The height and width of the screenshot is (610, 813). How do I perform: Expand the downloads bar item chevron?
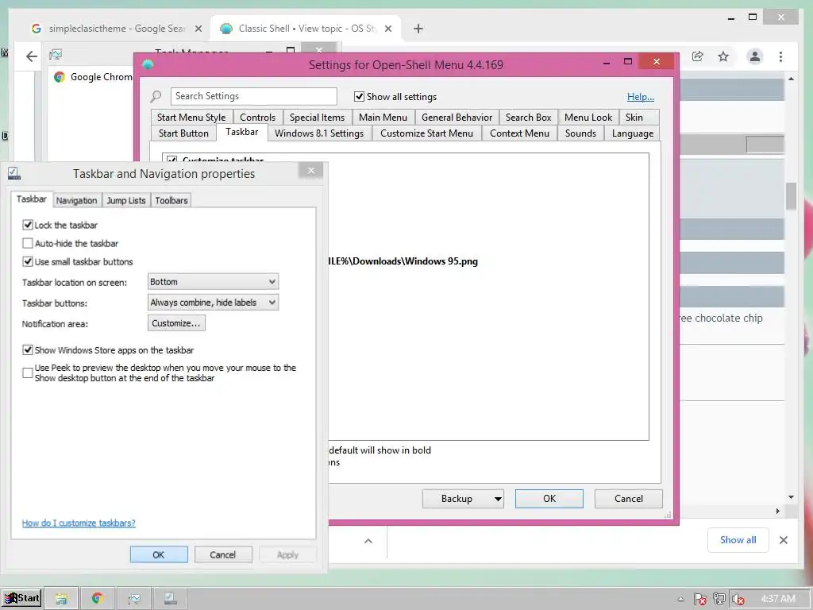click(368, 541)
